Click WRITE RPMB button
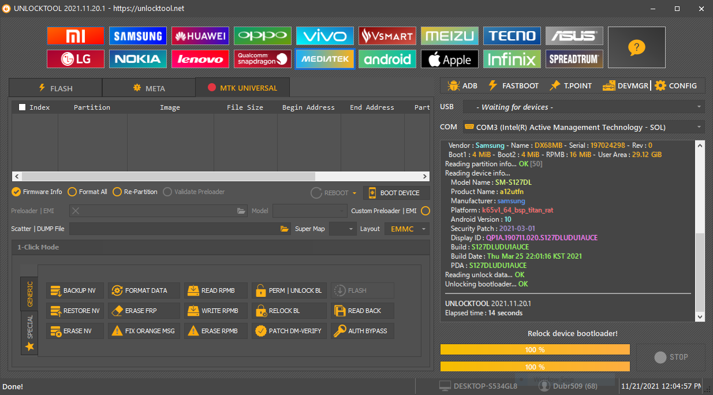713x395 pixels. coord(216,311)
